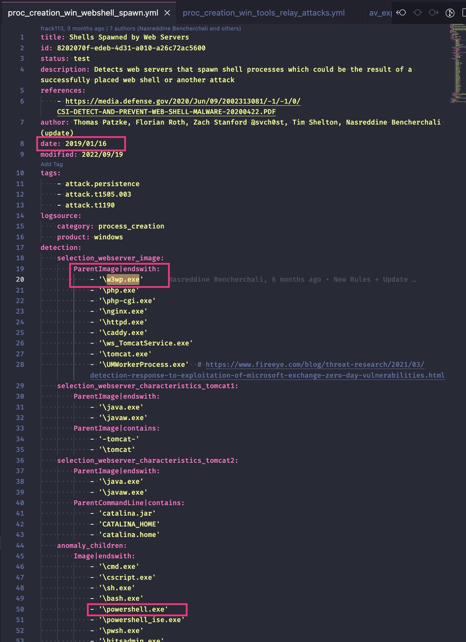466x642 pixels.
Task: Click the '\ws_TomcatService.exe' entry
Action: tap(146, 343)
